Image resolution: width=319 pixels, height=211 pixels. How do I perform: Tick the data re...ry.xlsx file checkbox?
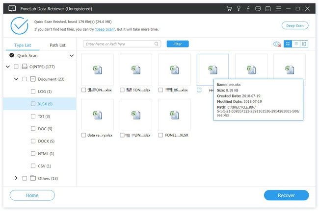[83, 135]
